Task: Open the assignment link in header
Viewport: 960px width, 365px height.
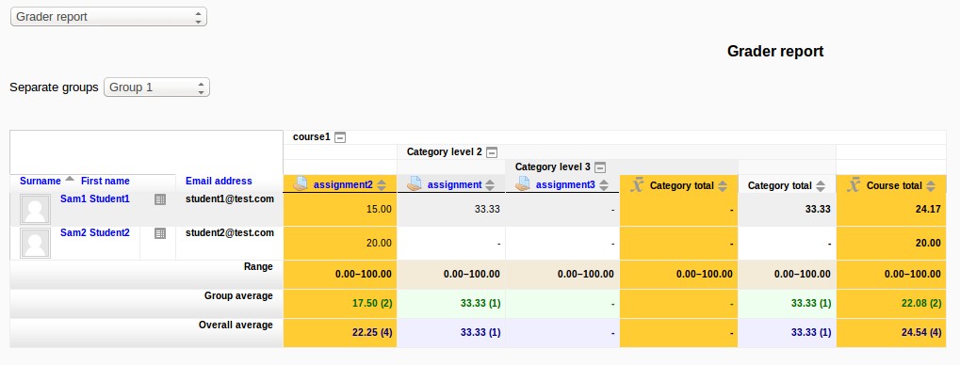Action: [x=454, y=185]
